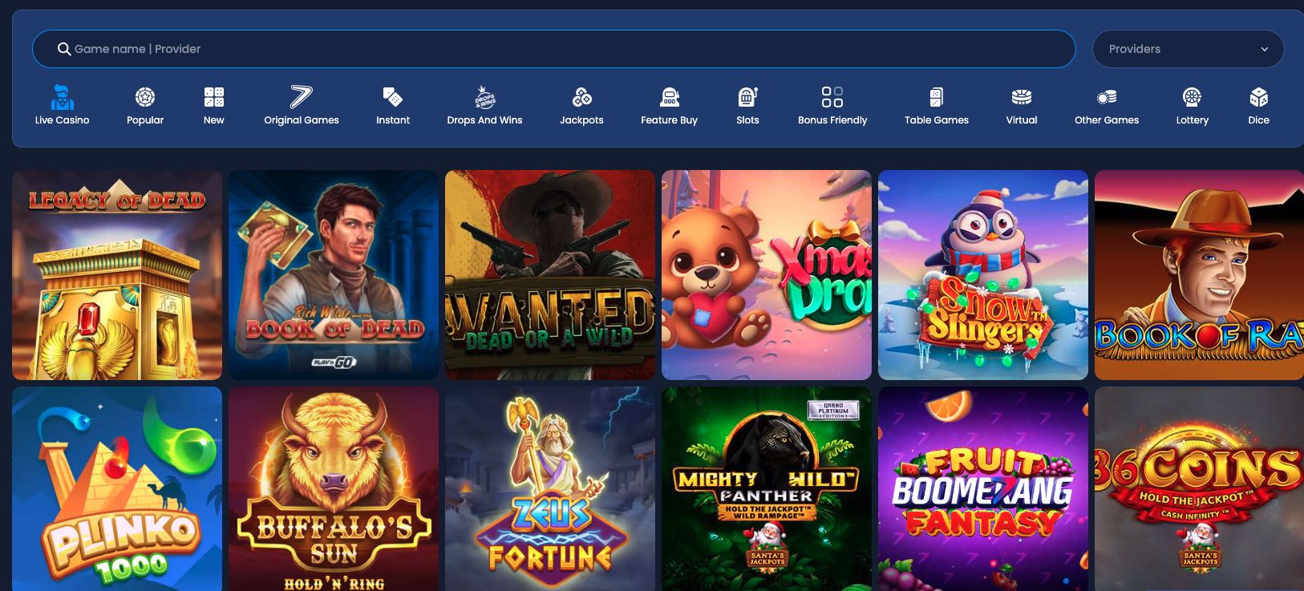Expand the Providers dropdown
Viewport: 1304px width, 591px height.
(1188, 49)
